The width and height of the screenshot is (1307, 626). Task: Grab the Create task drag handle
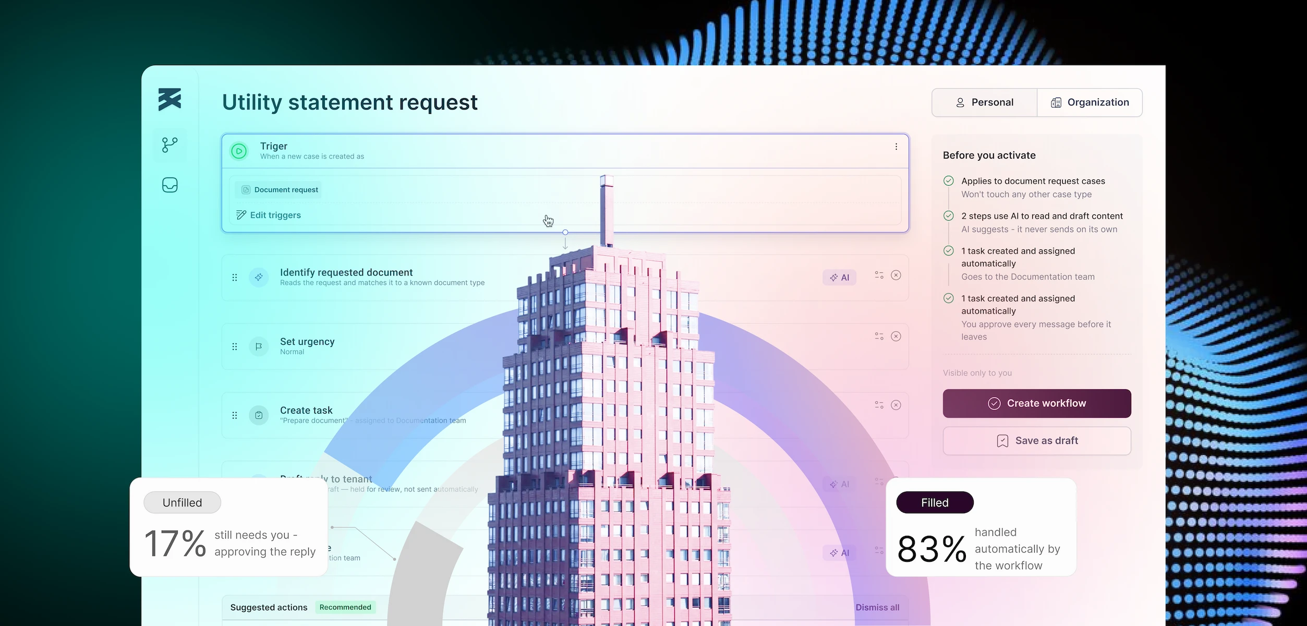[235, 415]
